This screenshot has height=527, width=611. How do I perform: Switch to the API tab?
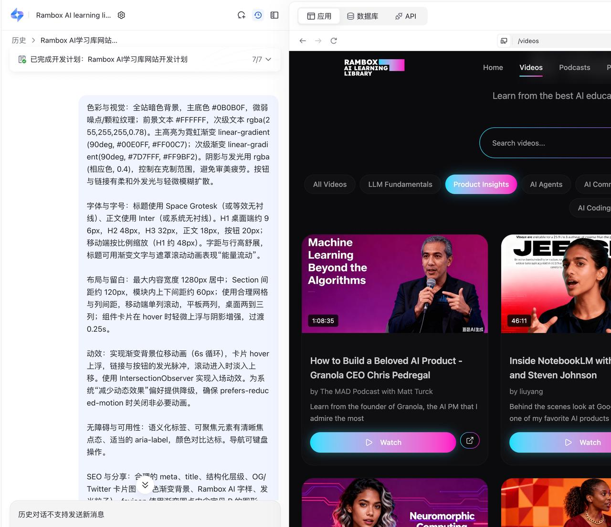click(x=406, y=16)
